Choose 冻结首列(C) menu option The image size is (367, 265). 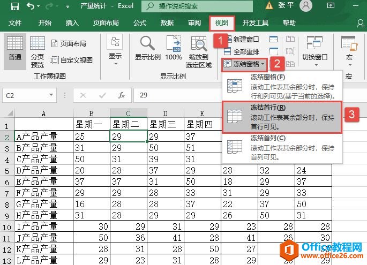click(282, 148)
